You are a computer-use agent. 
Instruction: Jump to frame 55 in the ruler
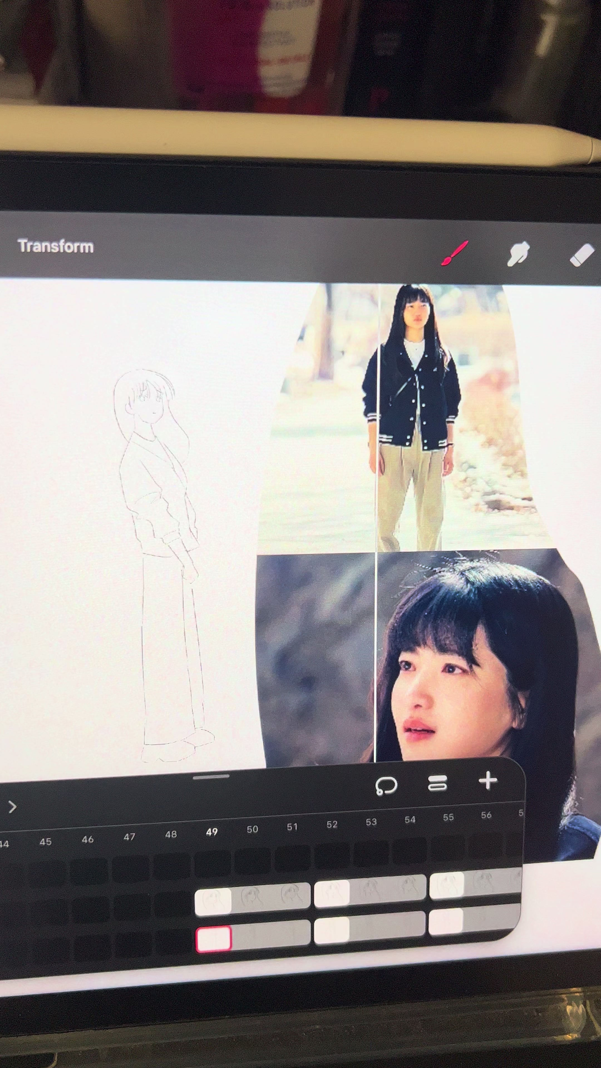click(x=448, y=817)
